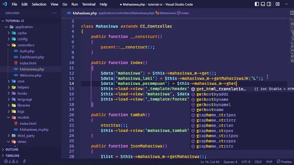
Task: Open the Ln 14, Col 64 position indicator
Action: pos(210,162)
